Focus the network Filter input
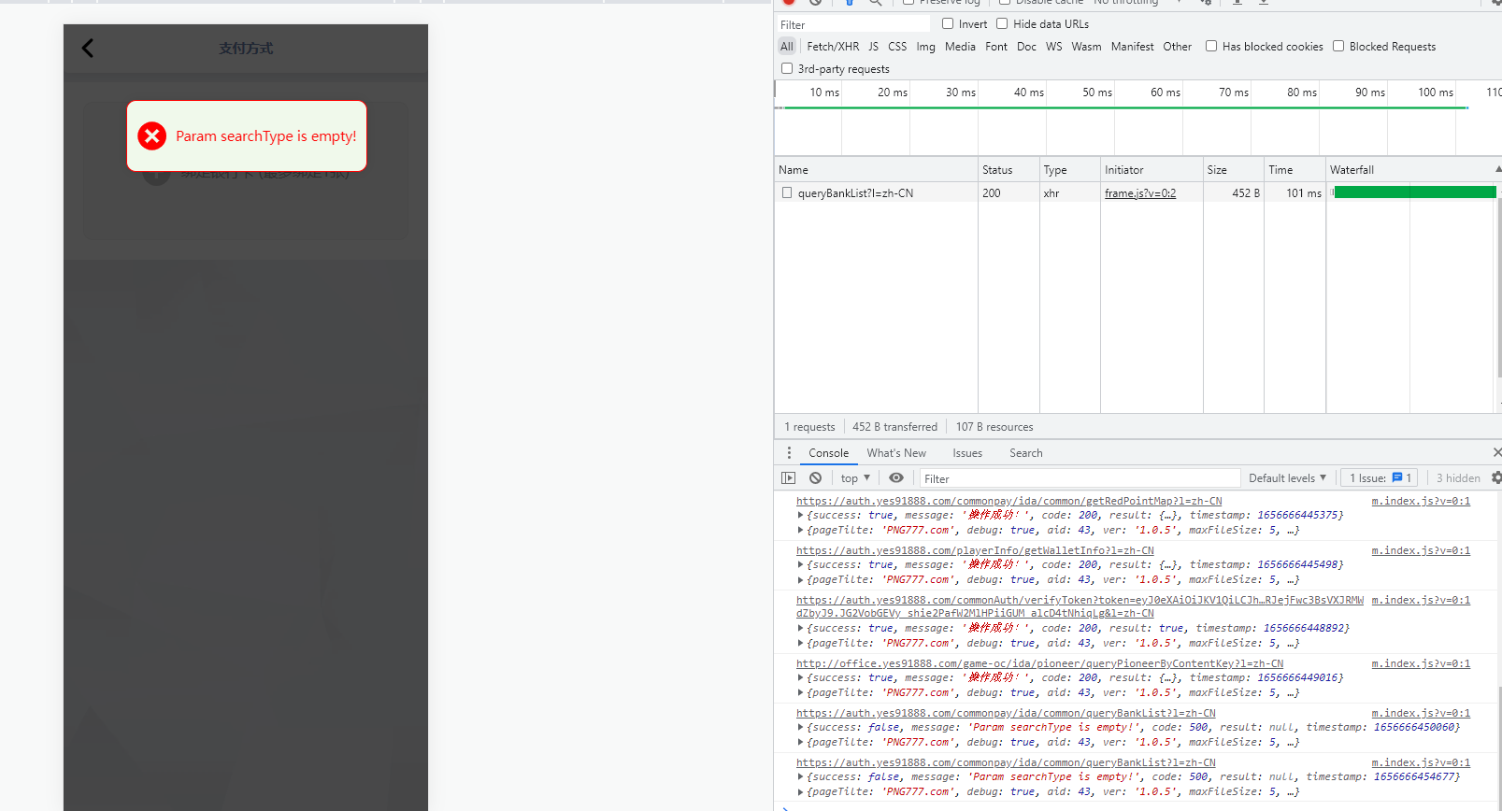The image size is (1502, 811). 852,25
